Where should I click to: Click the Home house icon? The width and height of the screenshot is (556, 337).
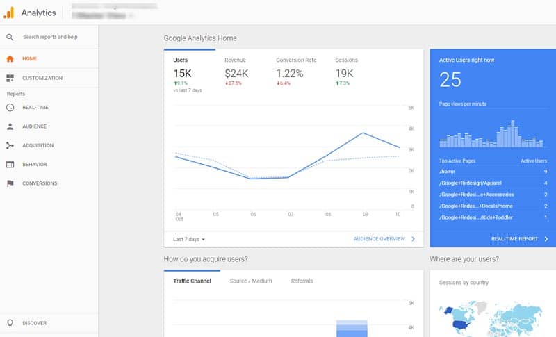(x=10, y=59)
